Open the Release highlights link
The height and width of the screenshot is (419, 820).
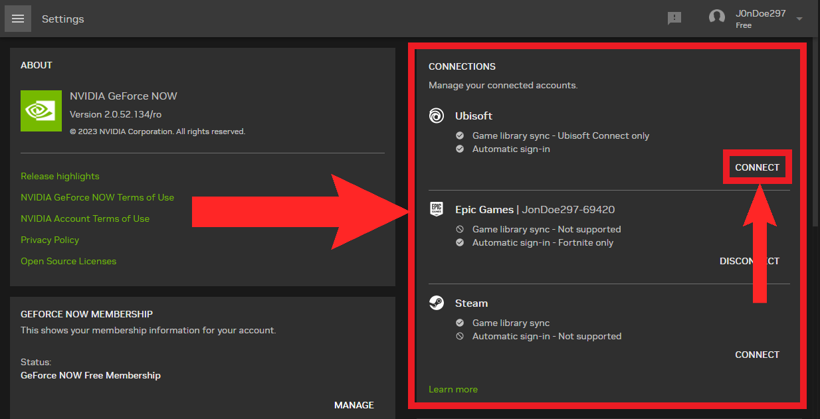(60, 177)
